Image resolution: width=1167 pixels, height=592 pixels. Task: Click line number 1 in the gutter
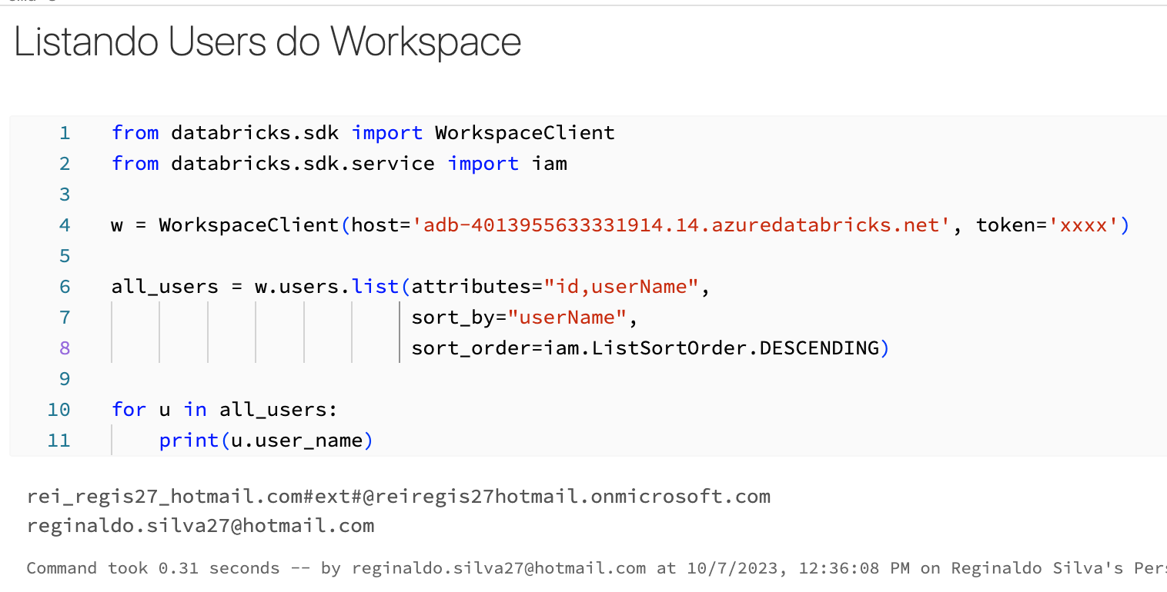[64, 133]
